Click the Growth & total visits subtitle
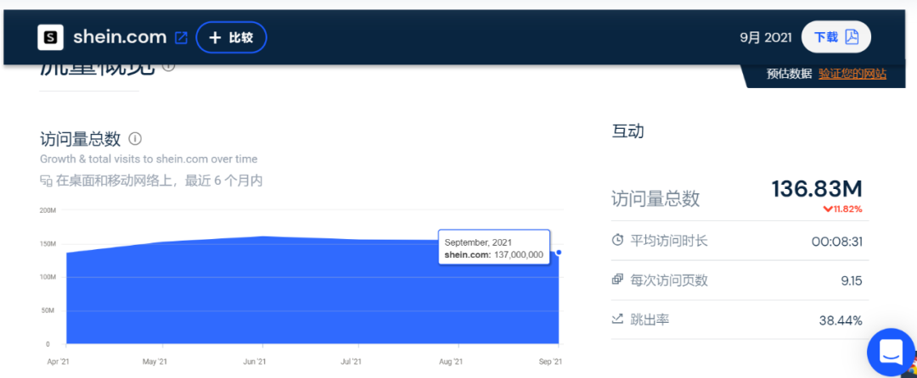This screenshot has height=378, width=917. tap(149, 158)
